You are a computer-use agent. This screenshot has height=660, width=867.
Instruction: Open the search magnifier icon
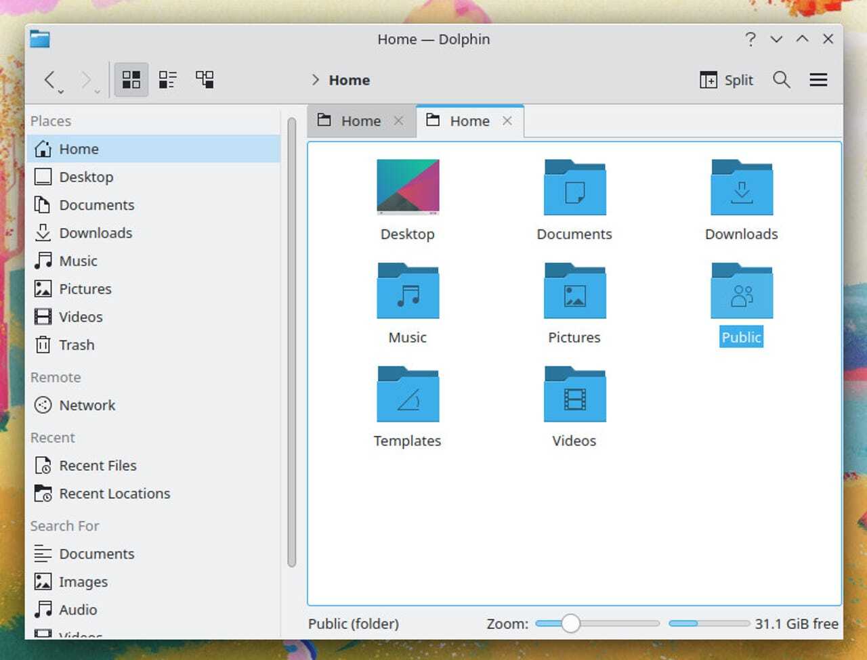click(781, 80)
